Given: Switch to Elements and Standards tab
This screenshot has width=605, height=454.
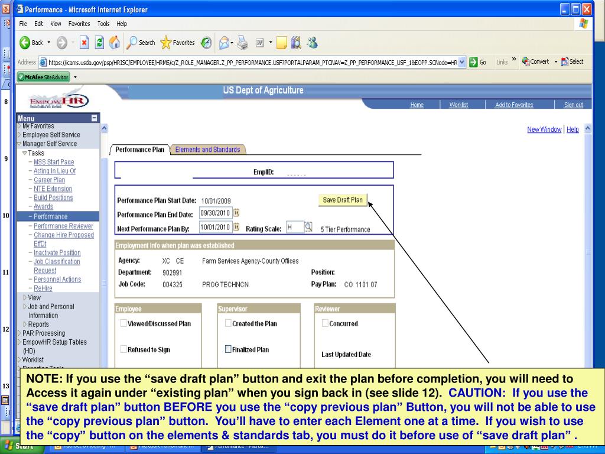Looking at the screenshot, I should point(207,150).
